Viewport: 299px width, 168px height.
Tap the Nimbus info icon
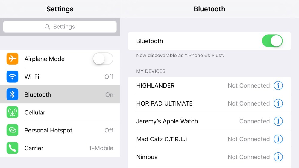[x=278, y=157]
